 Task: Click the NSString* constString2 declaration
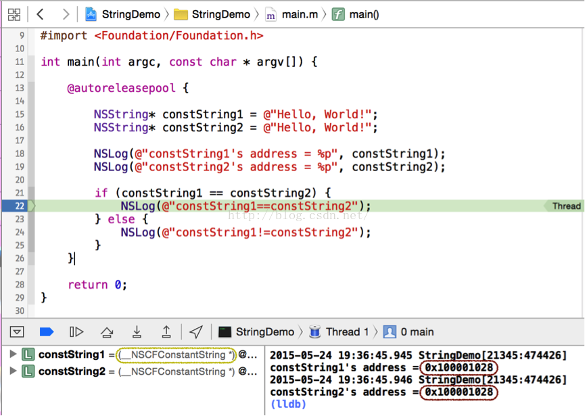pos(235,128)
